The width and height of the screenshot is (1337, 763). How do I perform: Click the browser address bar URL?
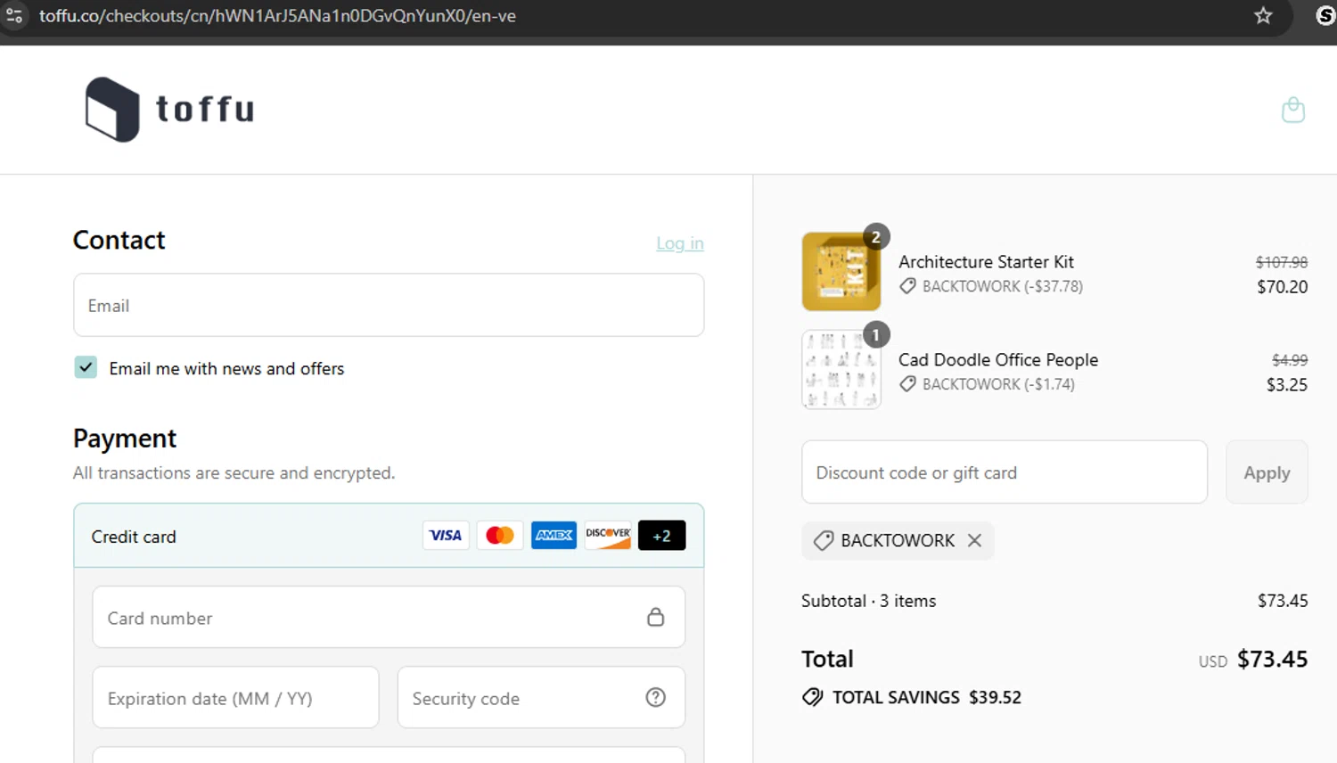[x=277, y=16]
